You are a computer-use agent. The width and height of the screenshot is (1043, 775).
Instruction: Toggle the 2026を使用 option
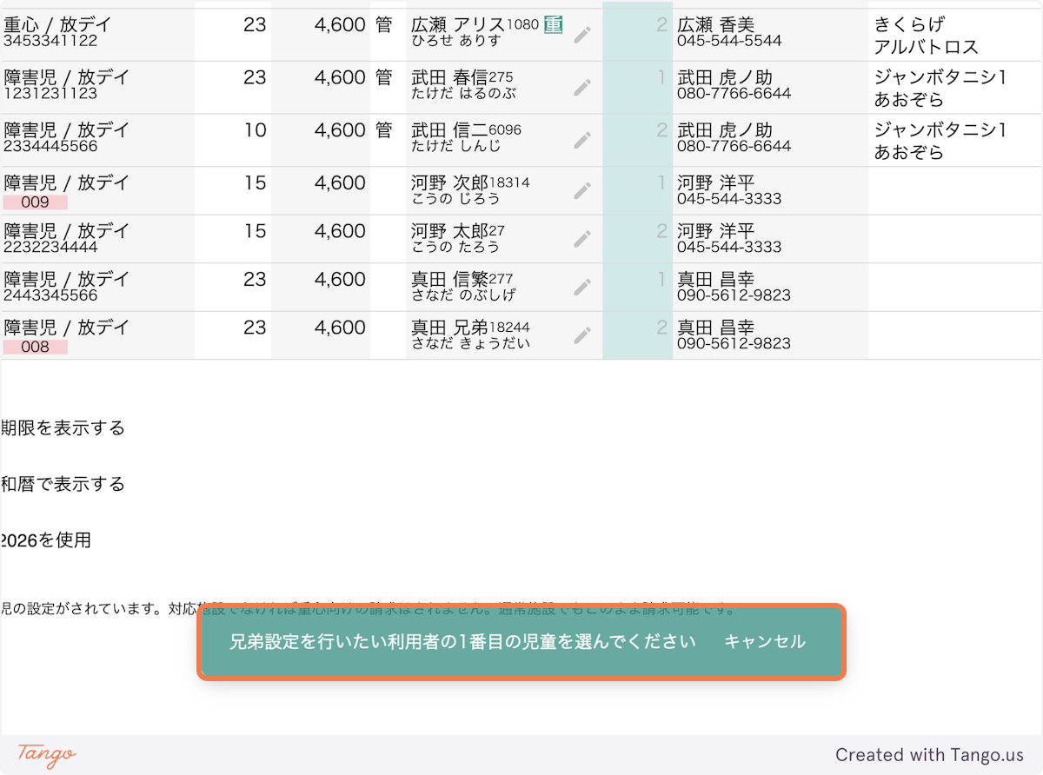[x=45, y=540]
